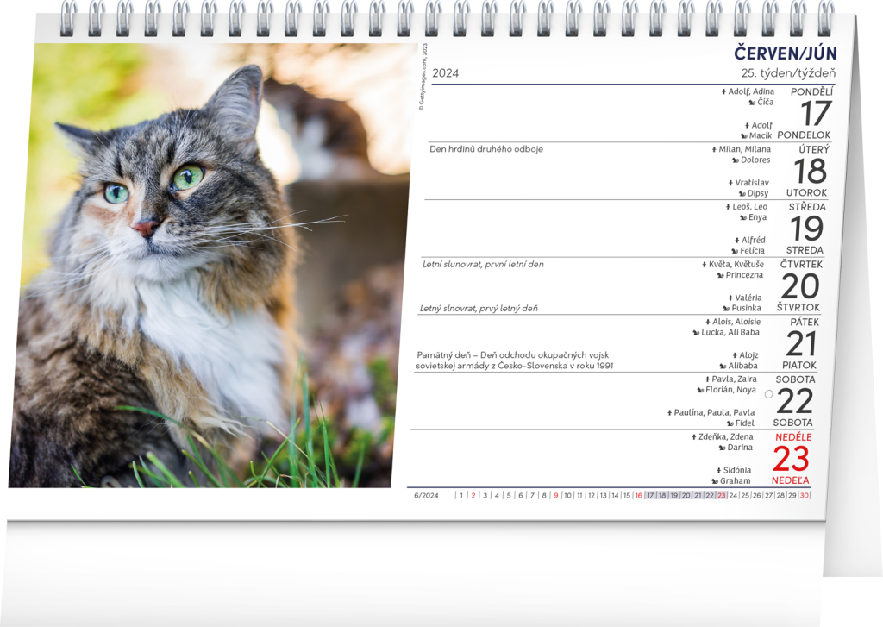Click the cat icon beside Dolores

tap(735, 160)
